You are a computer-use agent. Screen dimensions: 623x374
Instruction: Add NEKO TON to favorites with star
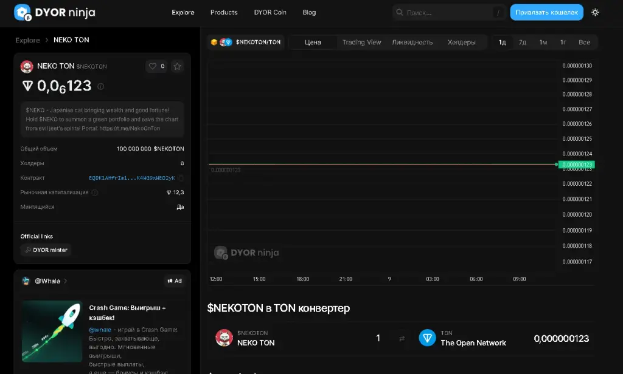(x=177, y=66)
